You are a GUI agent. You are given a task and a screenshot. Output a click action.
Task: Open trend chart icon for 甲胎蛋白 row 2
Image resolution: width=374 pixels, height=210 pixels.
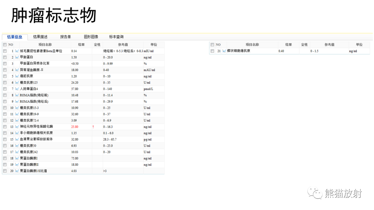(17, 57)
